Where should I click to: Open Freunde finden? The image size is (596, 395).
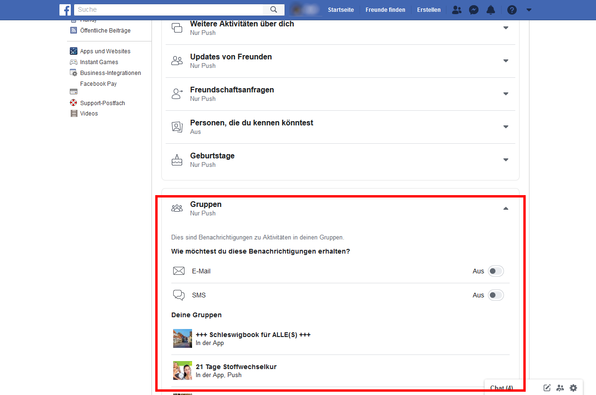(x=385, y=9)
